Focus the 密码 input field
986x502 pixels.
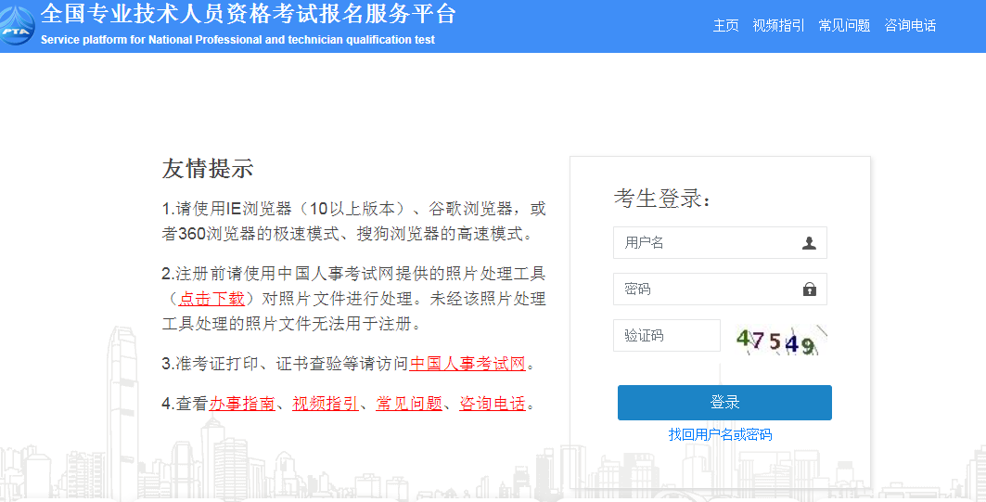pos(720,289)
